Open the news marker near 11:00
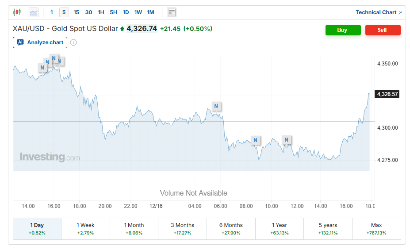 286,140
